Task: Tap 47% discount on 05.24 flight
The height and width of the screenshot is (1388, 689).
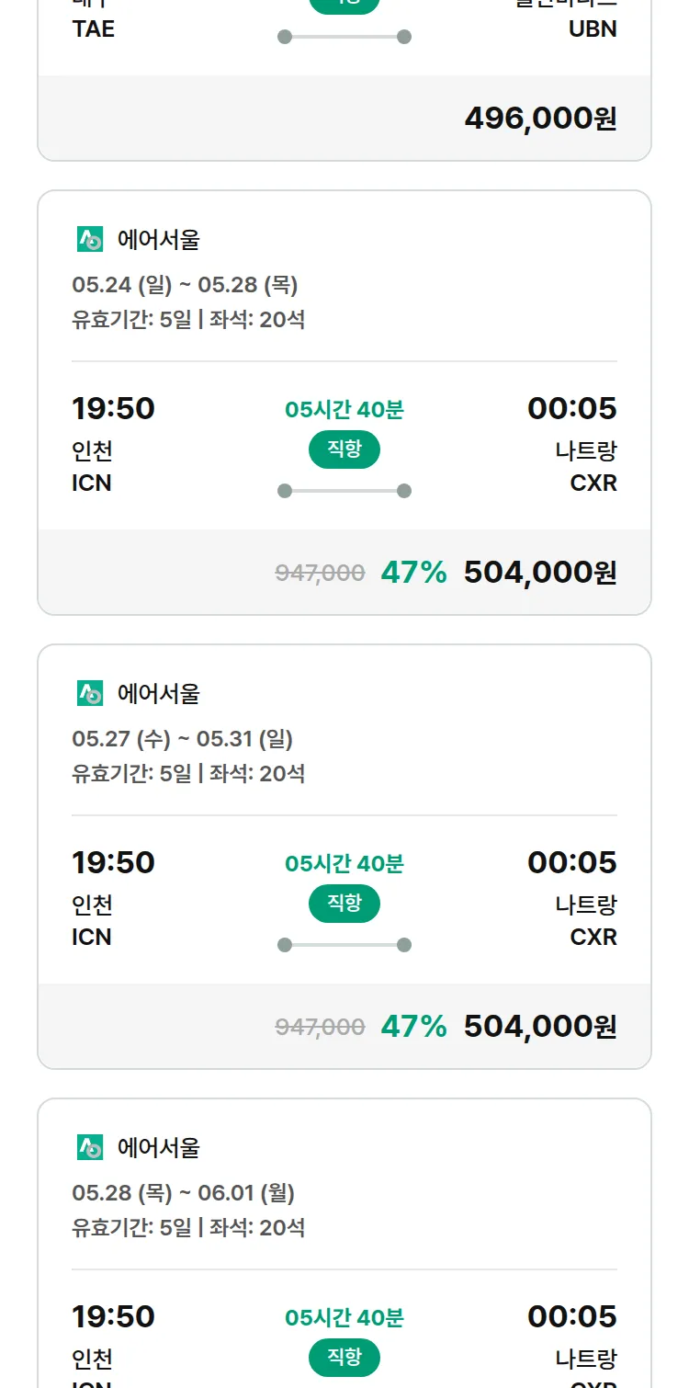Action: (x=413, y=573)
